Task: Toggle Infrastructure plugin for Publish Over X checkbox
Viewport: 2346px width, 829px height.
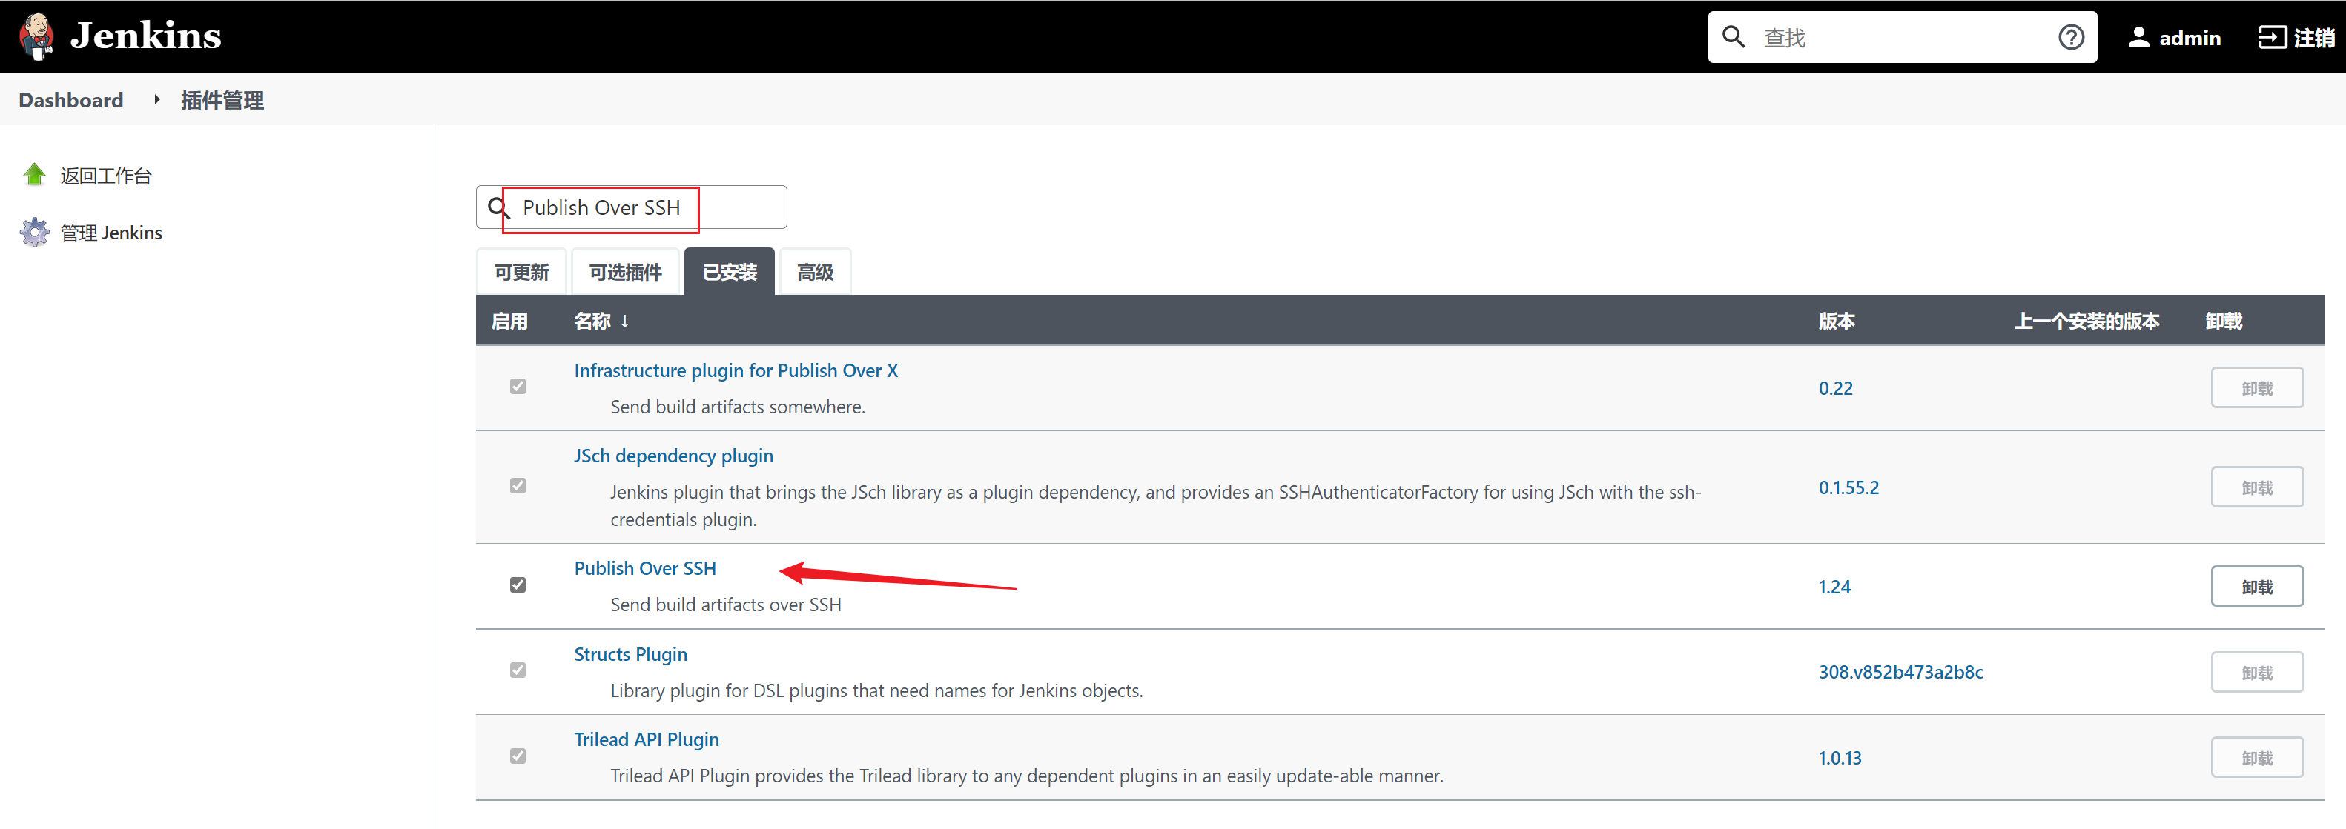Action: tap(518, 387)
